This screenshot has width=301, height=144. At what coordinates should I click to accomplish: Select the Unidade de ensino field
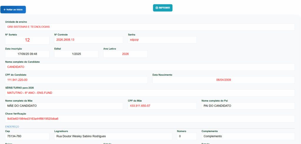(x=150, y=27)
